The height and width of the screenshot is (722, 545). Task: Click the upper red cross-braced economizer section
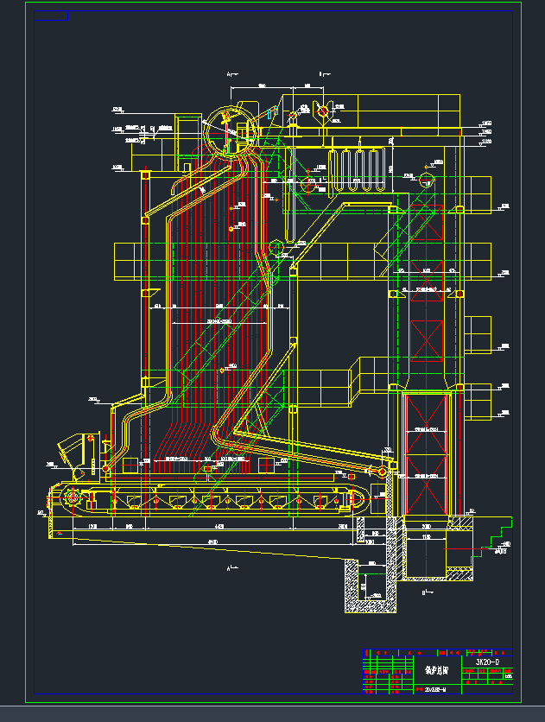[425, 326]
